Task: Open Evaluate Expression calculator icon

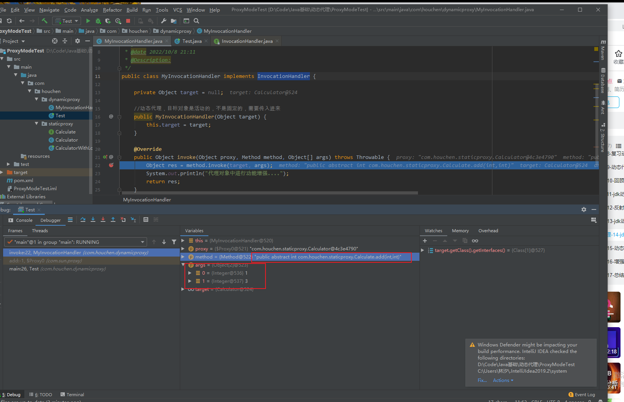Action: click(x=146, y=220)
